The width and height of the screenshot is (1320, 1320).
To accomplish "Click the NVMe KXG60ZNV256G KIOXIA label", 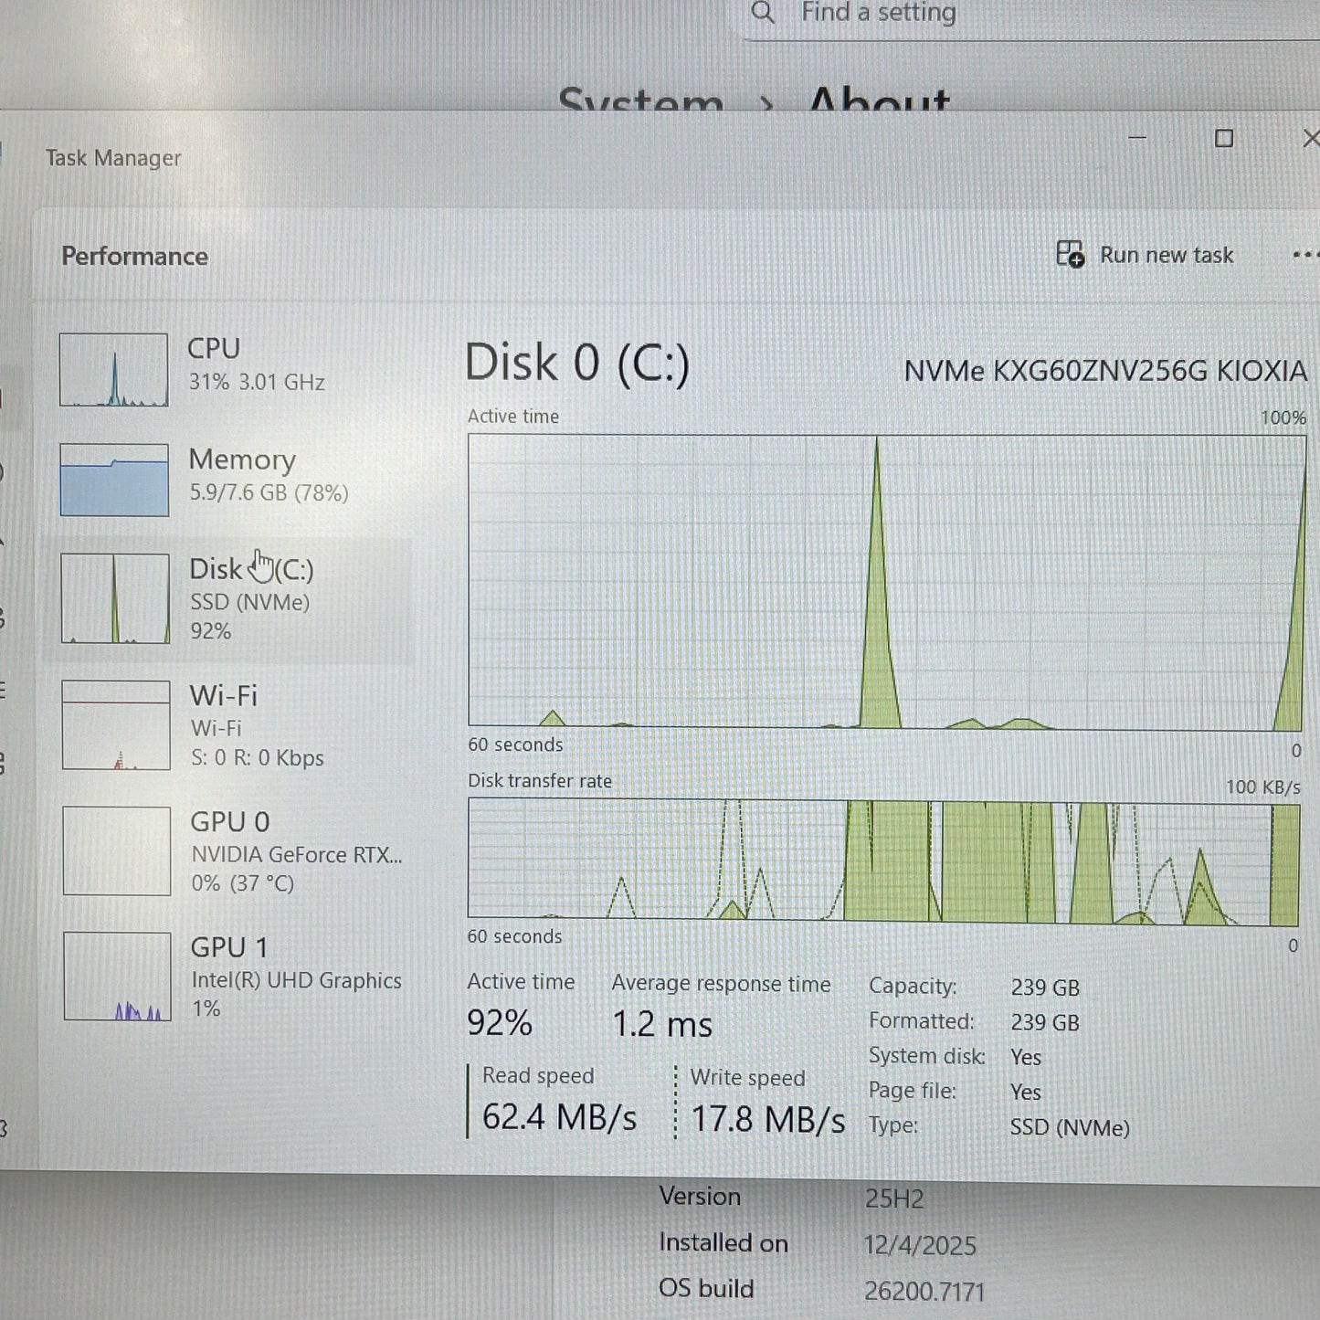I will tap(1105, 371).
